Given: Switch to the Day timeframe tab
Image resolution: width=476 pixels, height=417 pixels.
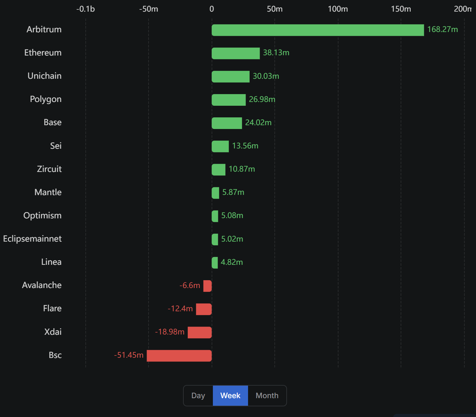Looking at the screenshot, I should click(198, 396).
